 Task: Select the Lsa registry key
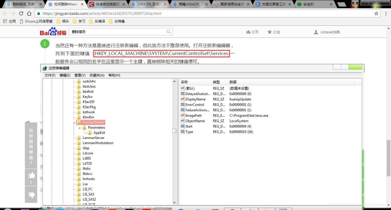pyautogui.click(x=85, y=184)
